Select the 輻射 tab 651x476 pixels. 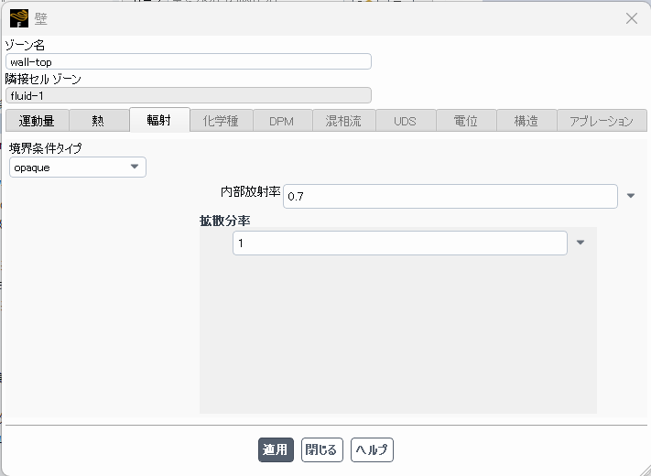pos(159,120)
